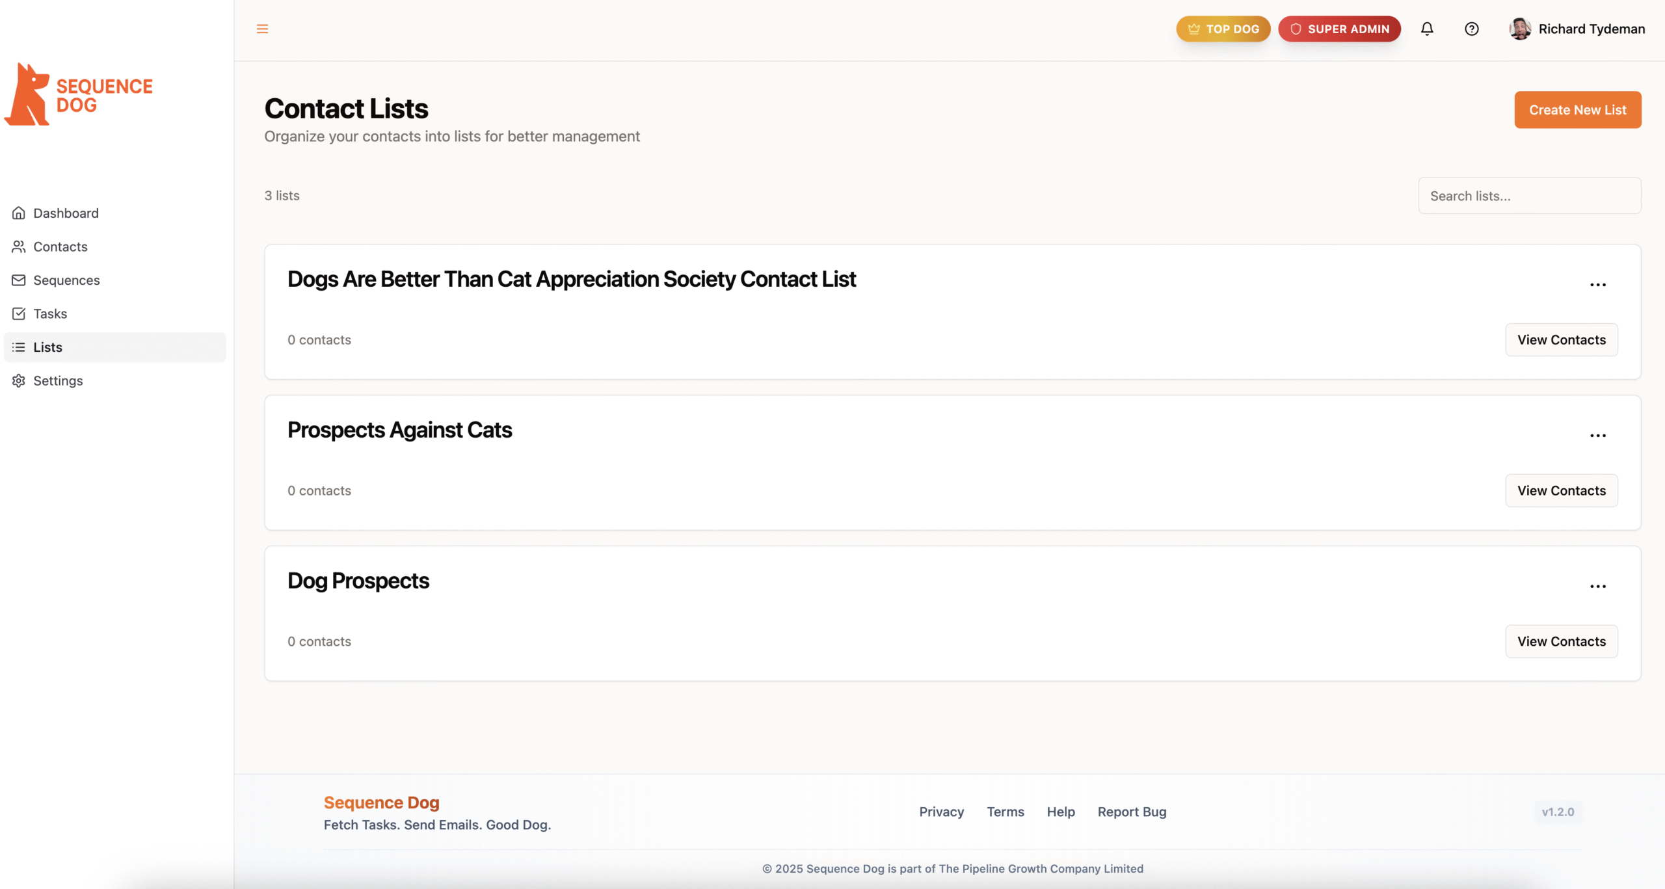Click the Tasks checkbox icon
Image resolution: width=1665 pixels, height=889 pixels.
click(x=19, y=313)
